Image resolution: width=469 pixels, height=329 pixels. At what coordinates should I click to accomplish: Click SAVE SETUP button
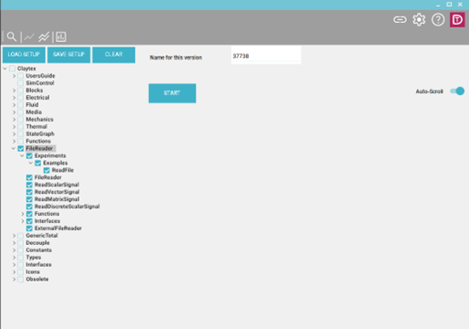pos(69,55)
